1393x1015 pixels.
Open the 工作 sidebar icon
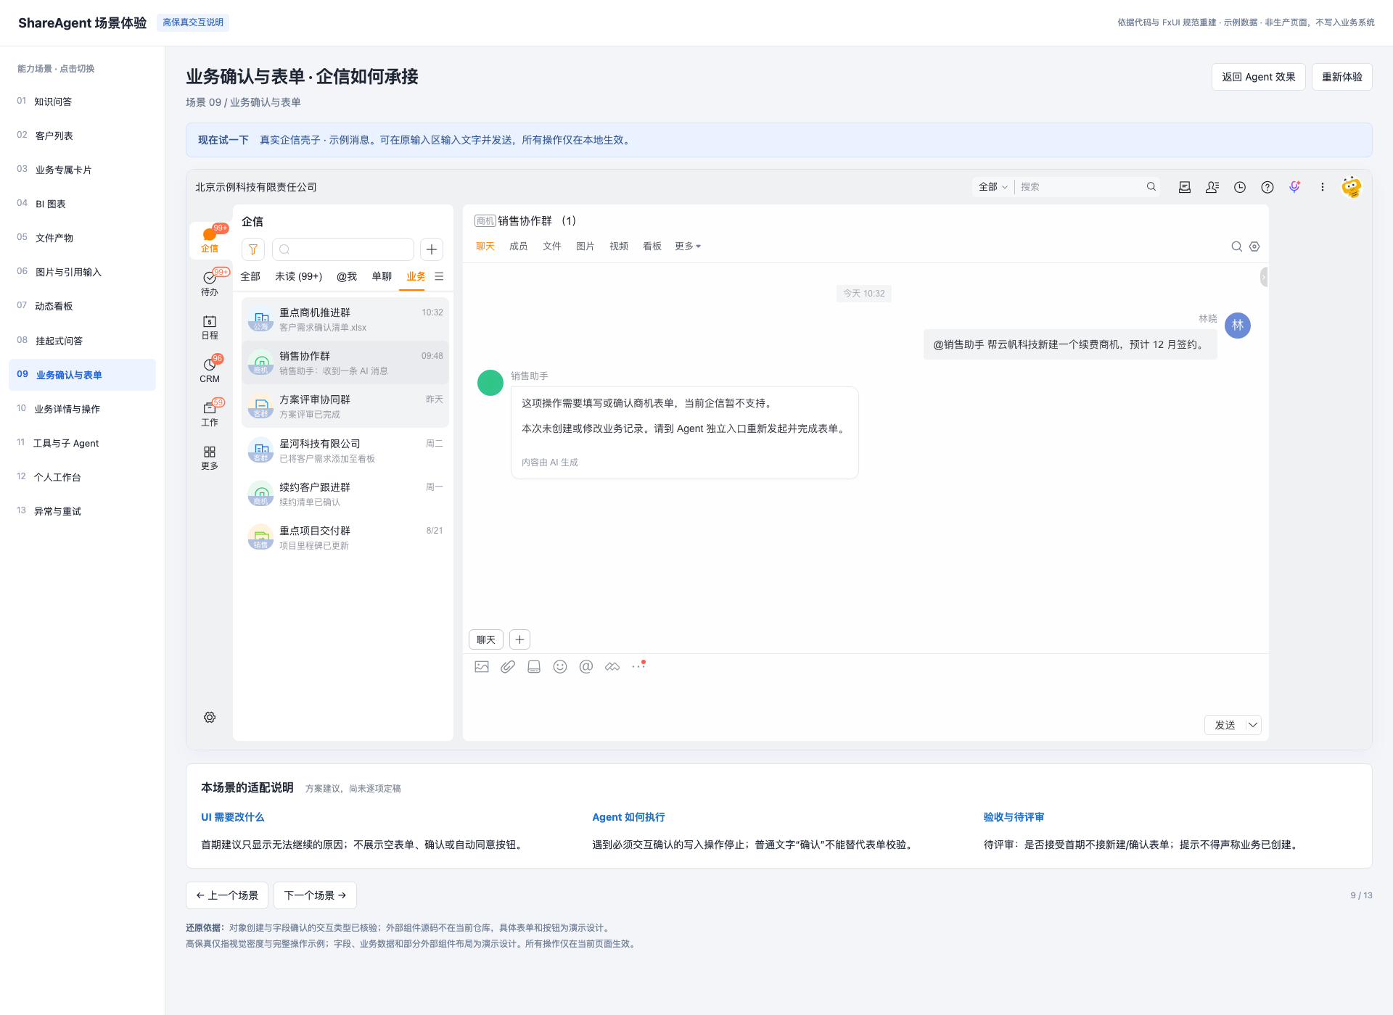pyautogui.click(x=210, y=413)
